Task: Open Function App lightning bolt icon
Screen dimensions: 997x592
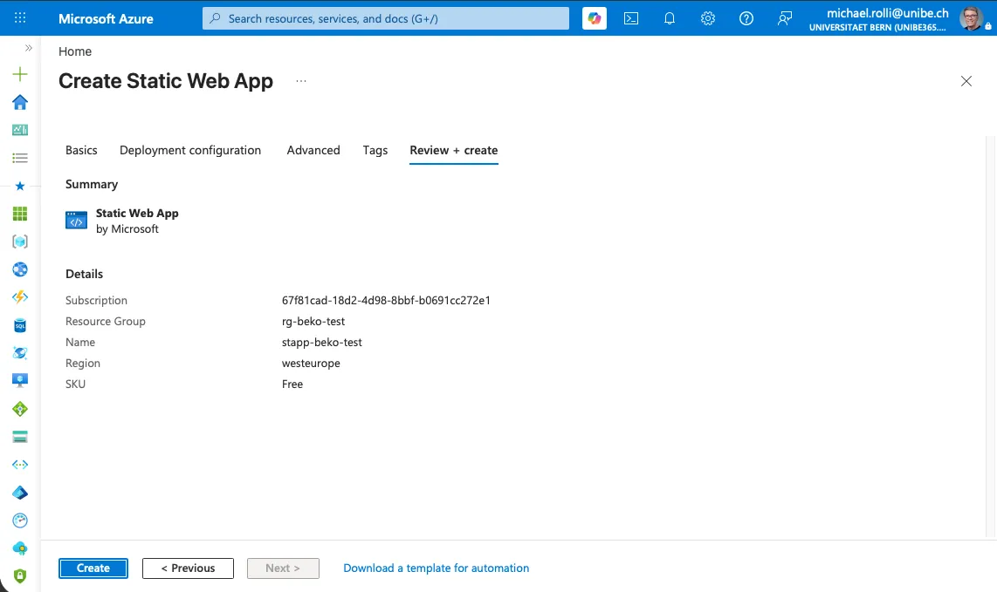Action: point(20,297)
